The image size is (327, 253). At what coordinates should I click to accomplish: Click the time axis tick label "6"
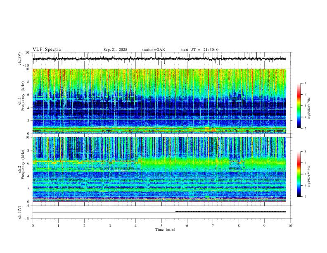pos(187,226)
